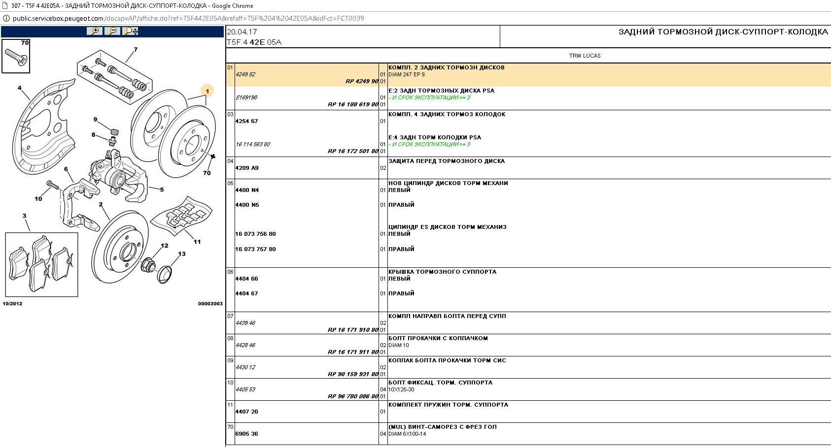Click callout 2 on the lower disc
This screenshot has height=447, width=831.
101,204
